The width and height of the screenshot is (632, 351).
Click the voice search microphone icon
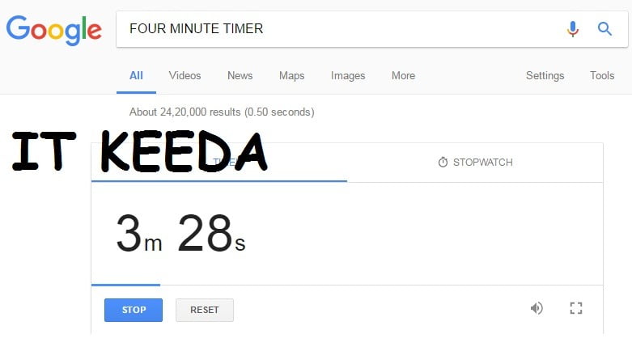pos(573,29)
